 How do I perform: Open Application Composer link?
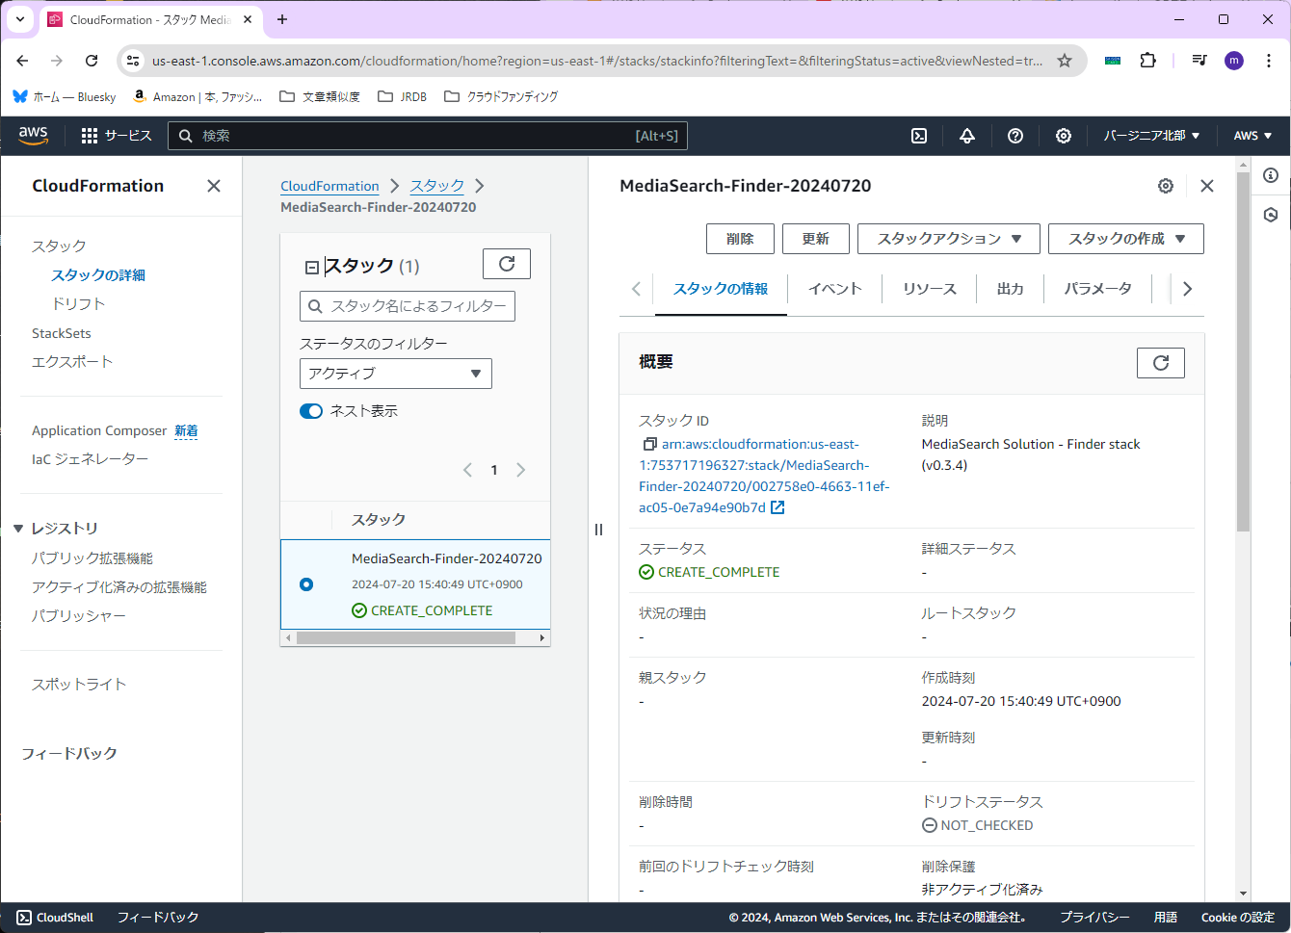pos(99,430)
